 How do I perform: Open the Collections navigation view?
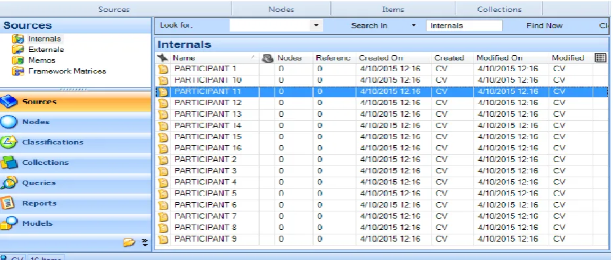click(76, 162)
